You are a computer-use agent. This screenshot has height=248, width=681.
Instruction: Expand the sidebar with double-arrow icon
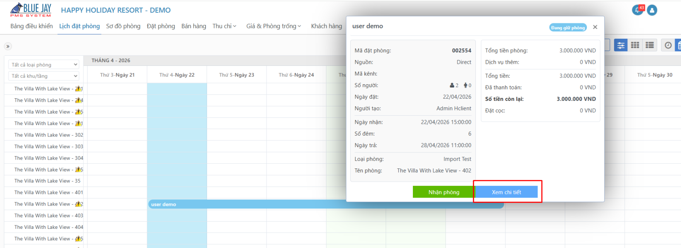point(8,46)
